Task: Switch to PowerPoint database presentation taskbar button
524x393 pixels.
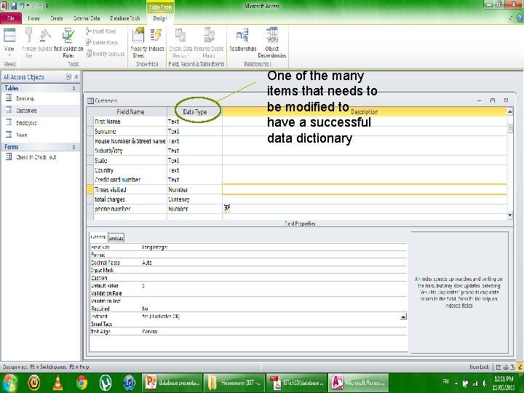Action: coord(172,383)
